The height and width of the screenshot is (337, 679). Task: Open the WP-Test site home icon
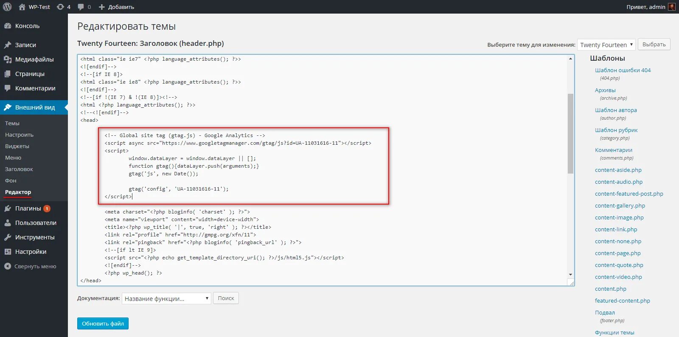(22, 7)
